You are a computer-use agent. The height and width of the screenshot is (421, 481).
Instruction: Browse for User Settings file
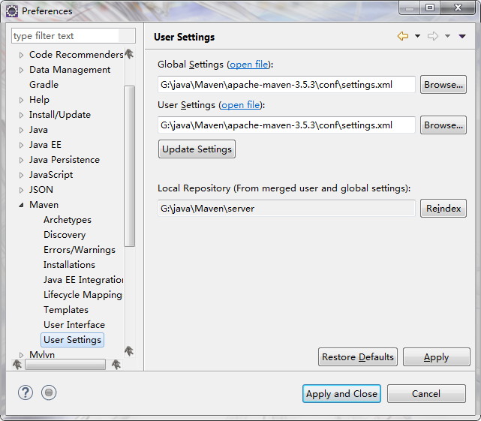point(443,125)
